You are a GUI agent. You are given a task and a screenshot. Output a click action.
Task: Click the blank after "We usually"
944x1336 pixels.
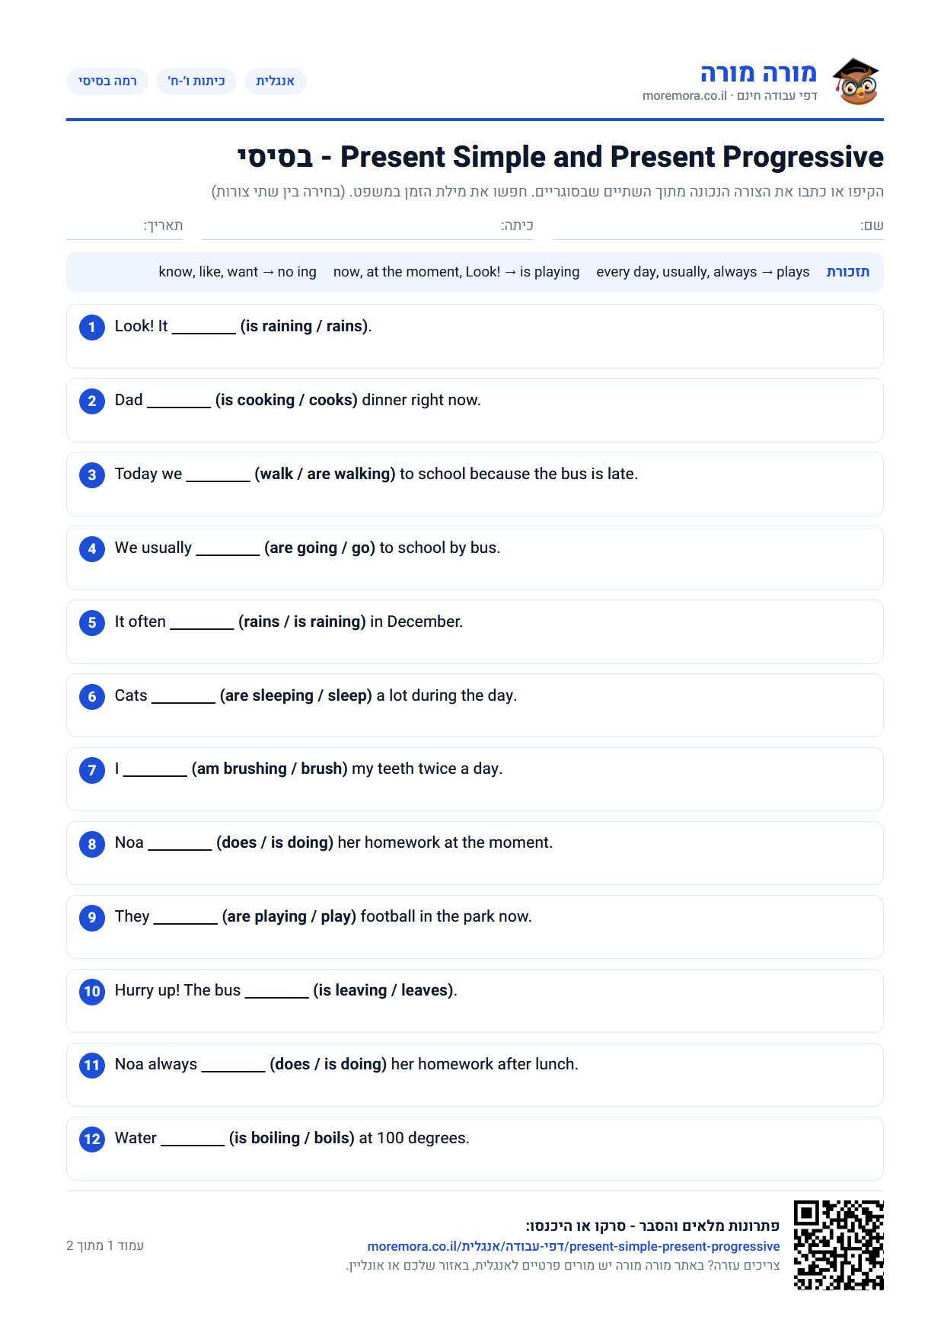pos(228,549)
